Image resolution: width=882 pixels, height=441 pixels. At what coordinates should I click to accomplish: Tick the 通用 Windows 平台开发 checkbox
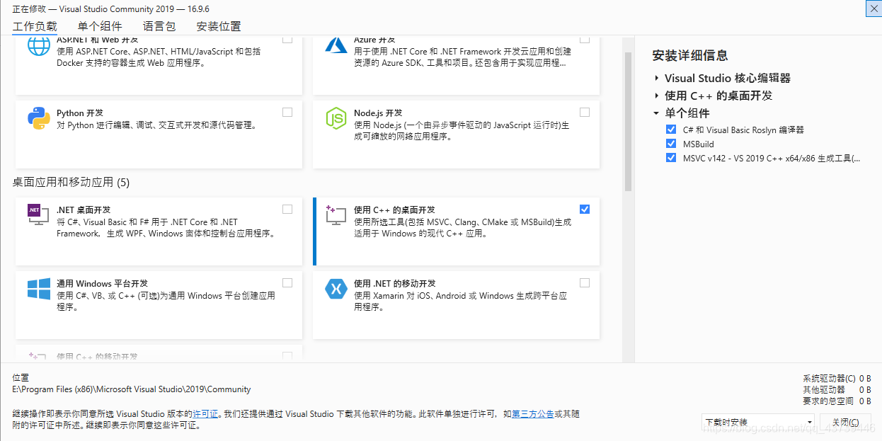coord(287,282)
